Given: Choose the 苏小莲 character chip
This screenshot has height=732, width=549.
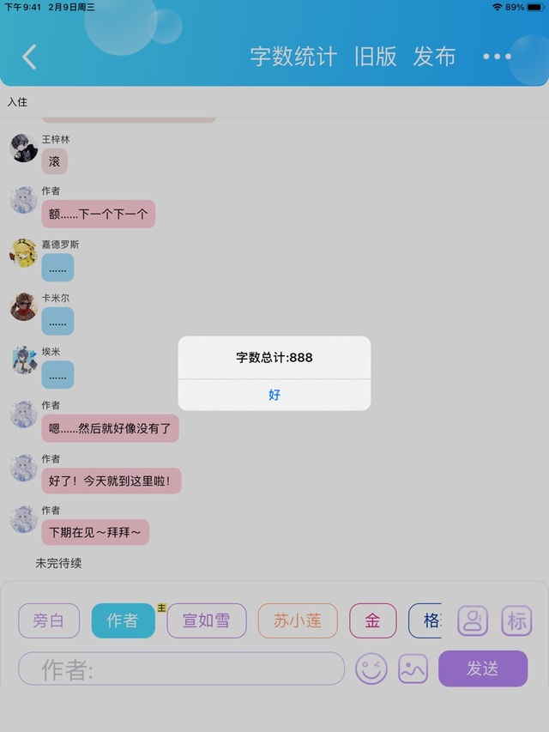Looking at the screenshot, I should (x=298, y=621).
